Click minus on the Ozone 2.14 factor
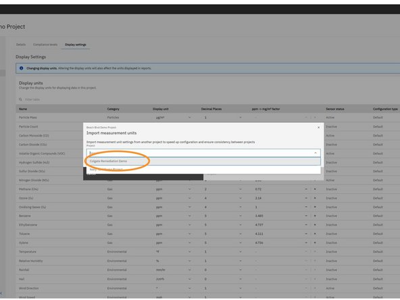 (x=306, y=198)
